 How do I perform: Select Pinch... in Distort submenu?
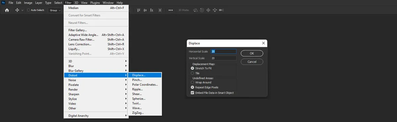(x=145, y=80)
